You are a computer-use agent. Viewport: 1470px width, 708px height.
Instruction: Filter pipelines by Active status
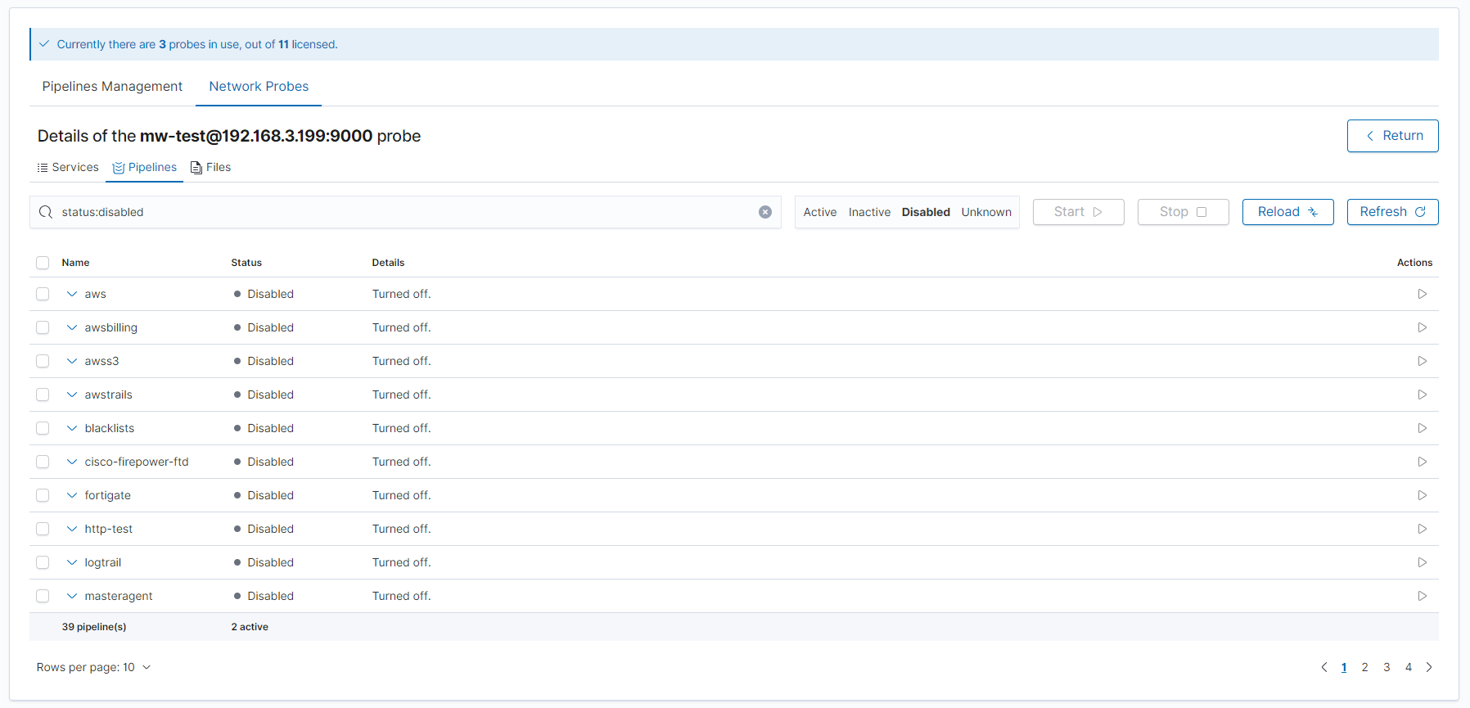coord(819,212)
